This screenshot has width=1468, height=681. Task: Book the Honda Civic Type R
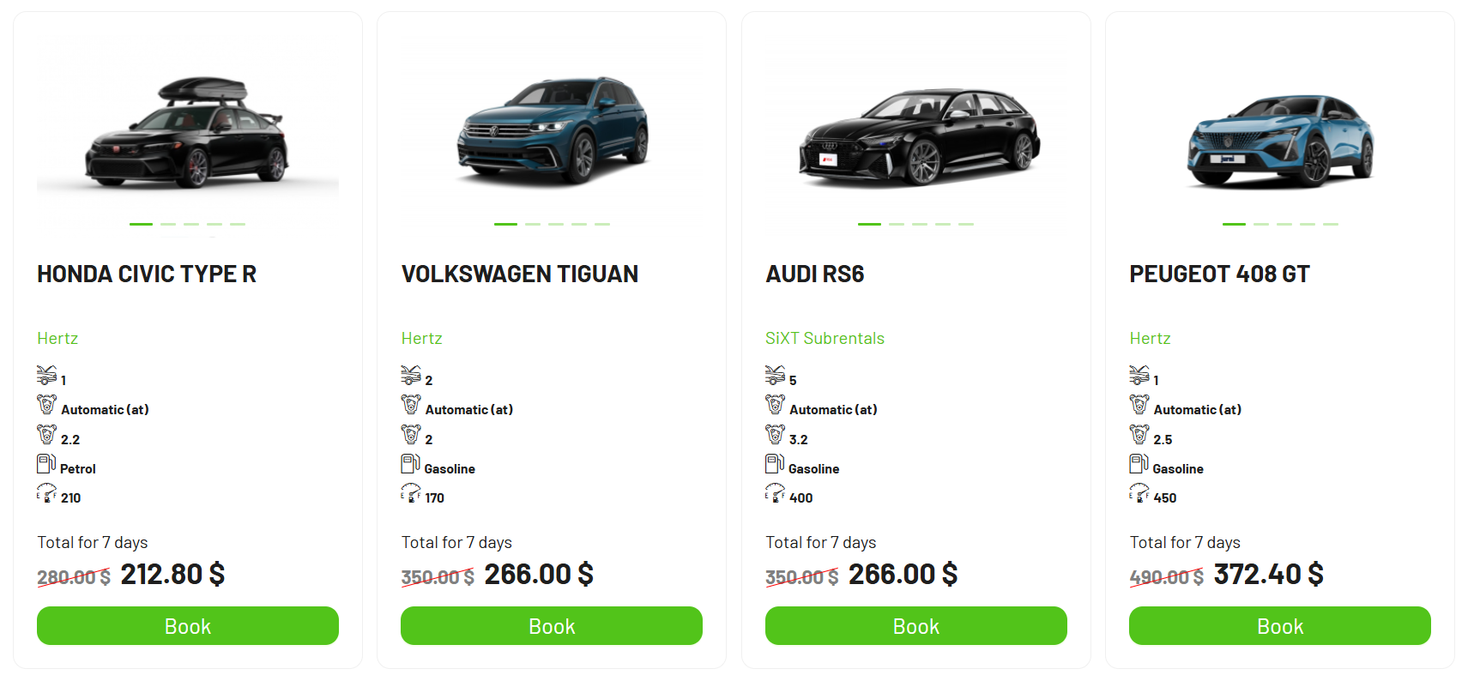[x=187, y=626]
